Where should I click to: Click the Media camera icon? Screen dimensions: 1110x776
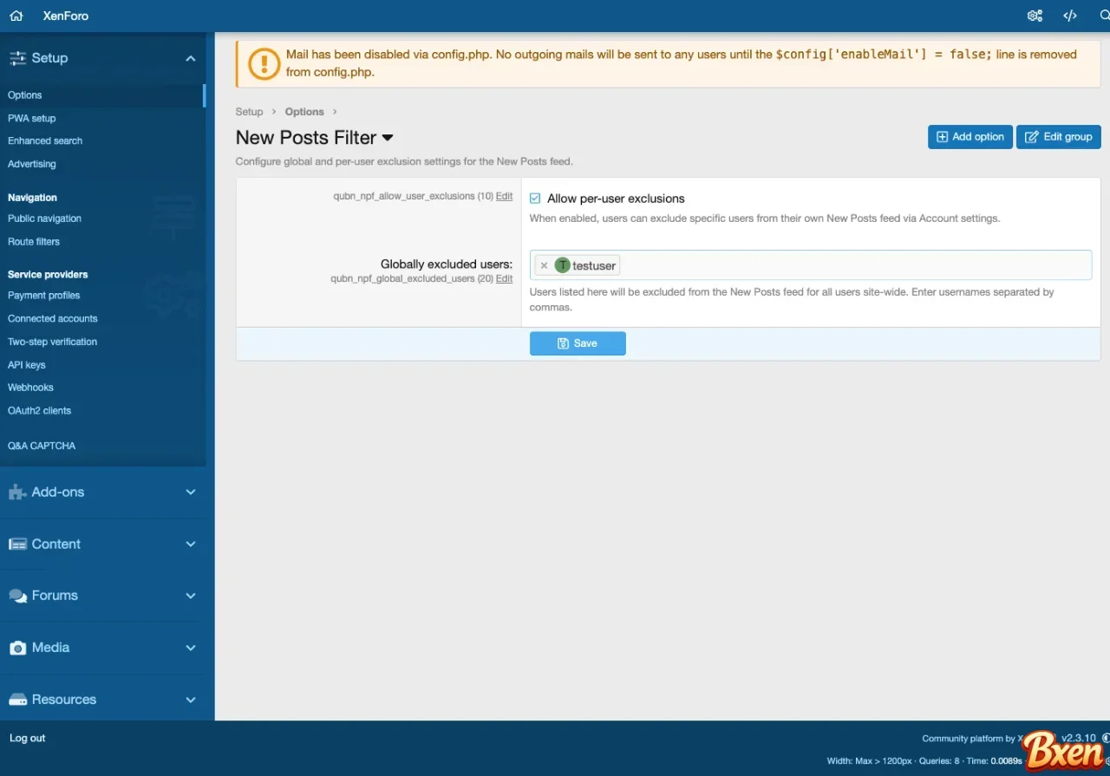pyautogui.click(x=17, y=648)
